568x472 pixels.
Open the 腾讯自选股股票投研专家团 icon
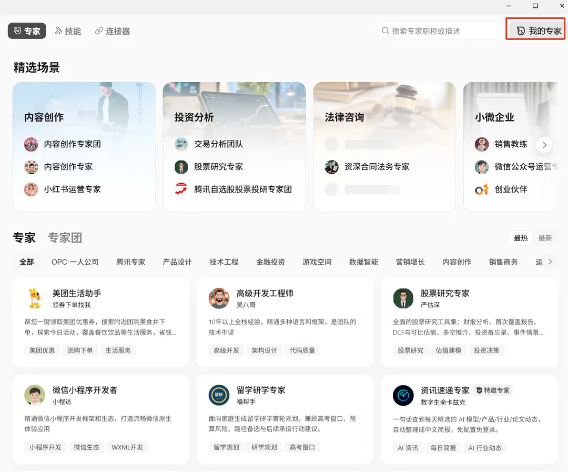pyautogui.click(x=181, y=189)
